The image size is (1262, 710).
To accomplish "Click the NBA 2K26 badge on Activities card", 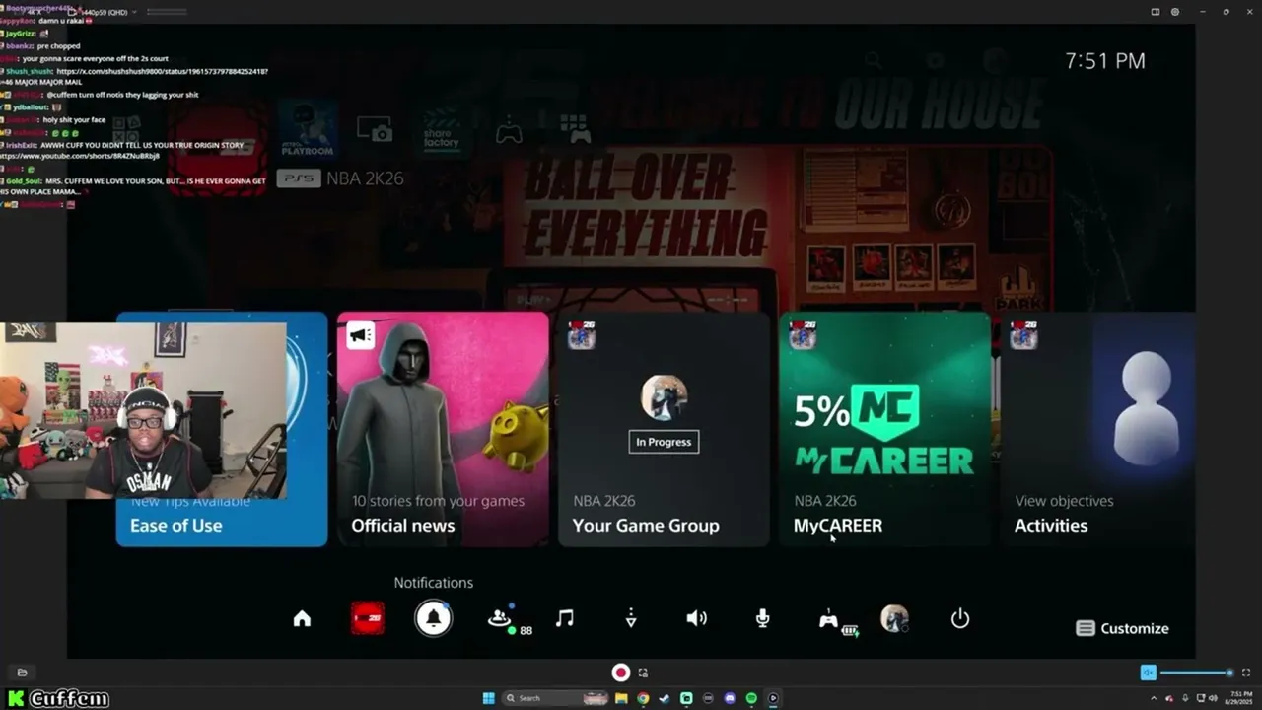I will (x=1023, y=334).
